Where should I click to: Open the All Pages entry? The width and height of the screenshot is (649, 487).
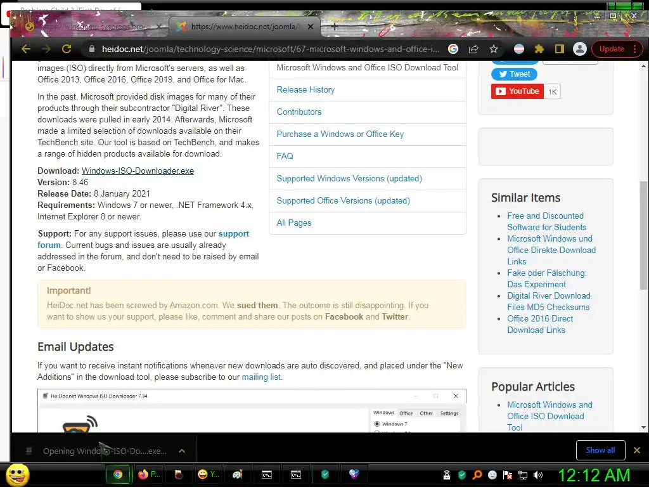[294, 223]
